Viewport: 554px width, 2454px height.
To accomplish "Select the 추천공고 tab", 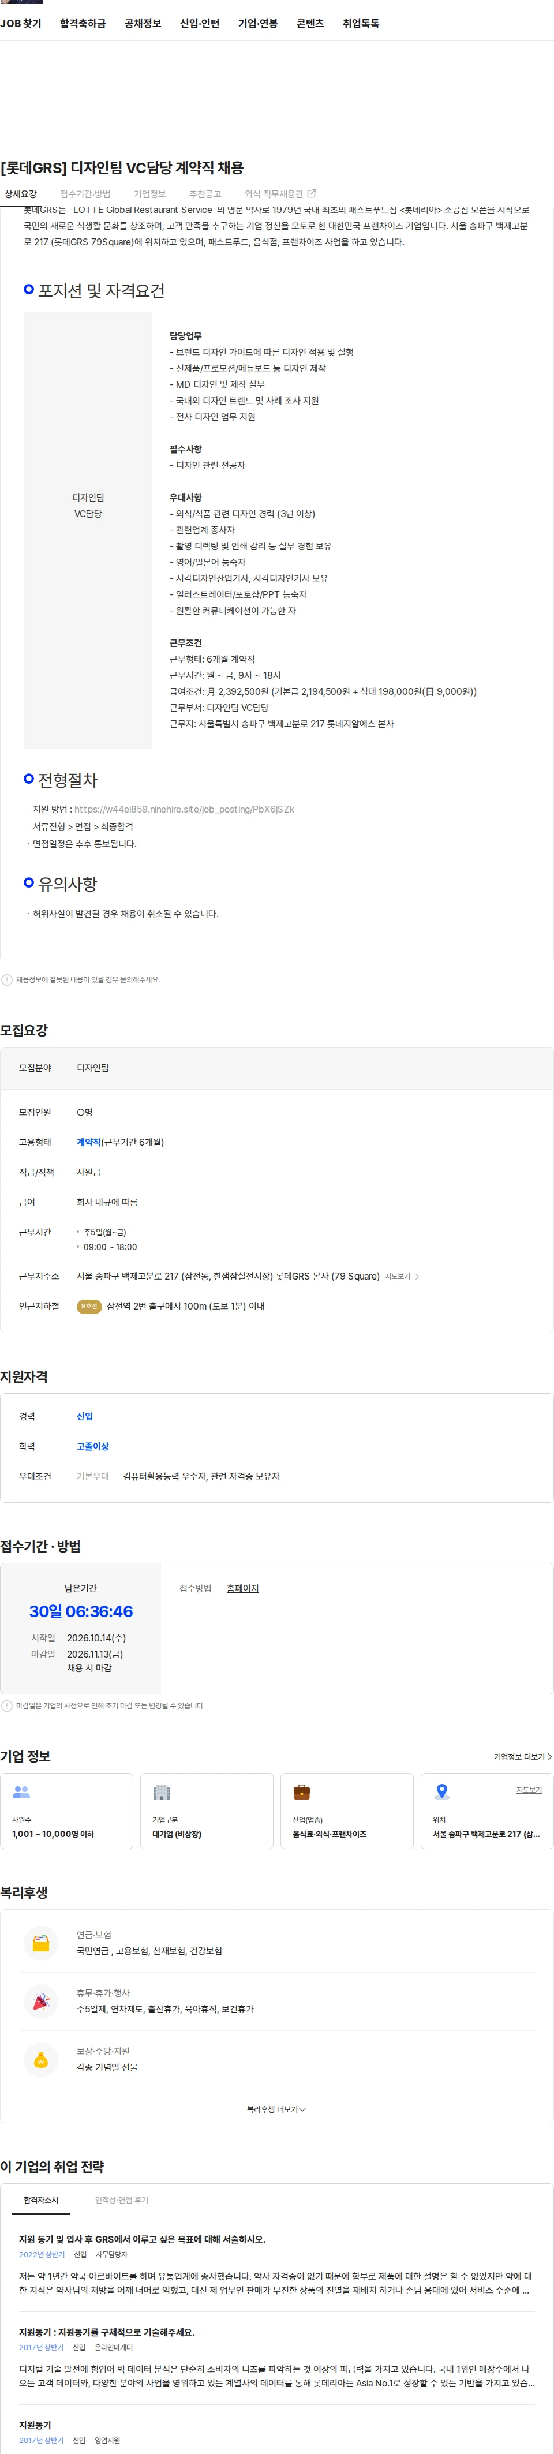I will coord(205,194).
